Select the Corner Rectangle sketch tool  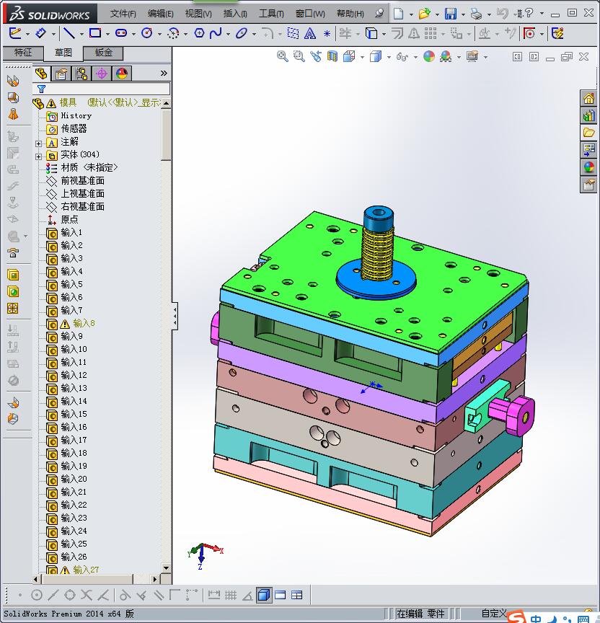click(x=95, y=33)
